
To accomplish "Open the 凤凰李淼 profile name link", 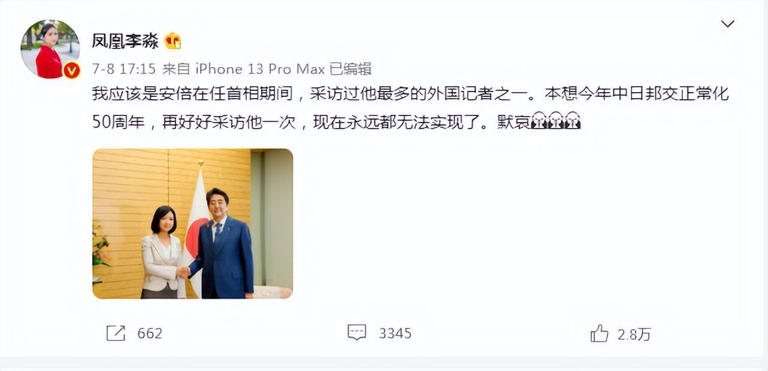I will click(x=125, y=41).
